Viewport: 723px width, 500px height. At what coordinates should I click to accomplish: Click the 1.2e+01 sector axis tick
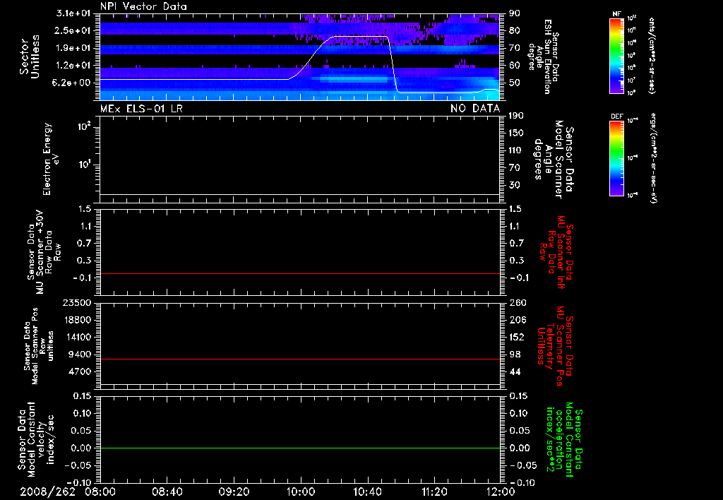(x=73, y=65)
